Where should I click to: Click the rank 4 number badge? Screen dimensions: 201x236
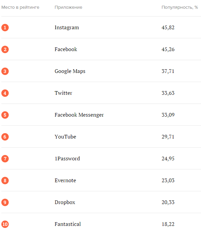[5, 93]
